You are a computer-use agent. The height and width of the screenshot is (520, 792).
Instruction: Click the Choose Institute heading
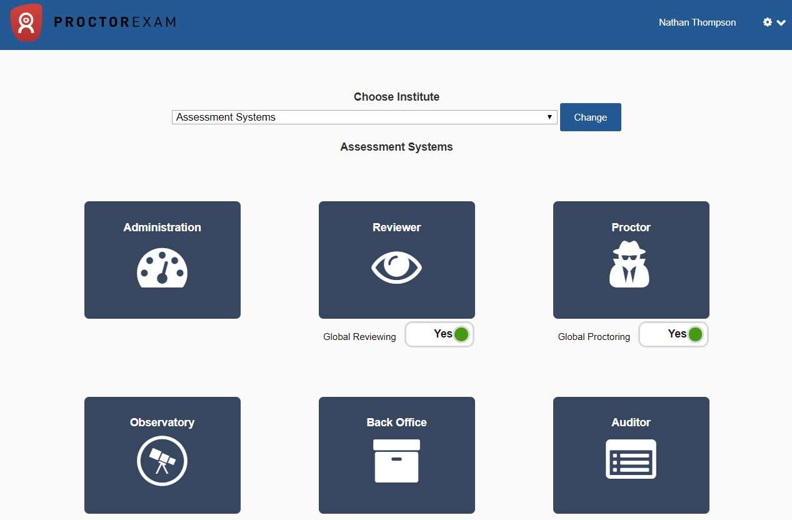(397, 97)
